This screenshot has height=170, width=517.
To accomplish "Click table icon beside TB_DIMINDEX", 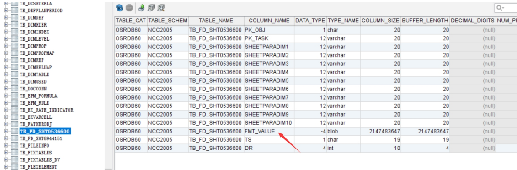I will coord(14,32).
